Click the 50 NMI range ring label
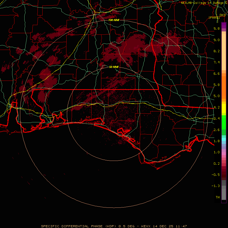Viewport: 228px width, 228px height. [114, 67]
